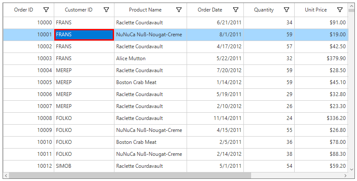This screenshot has height=181, width=357.
Task: Select Boston Crab Meat in row 10010
Action: click(150, 142)
